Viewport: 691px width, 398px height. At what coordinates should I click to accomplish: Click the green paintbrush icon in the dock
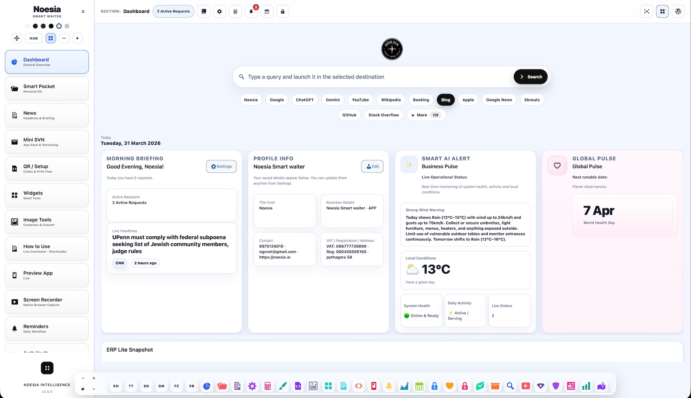point(283,386)
